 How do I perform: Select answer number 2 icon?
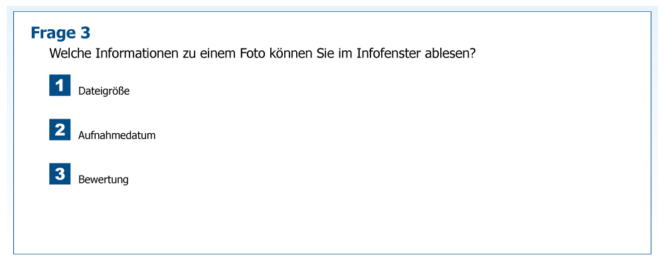tap(60, 130)
